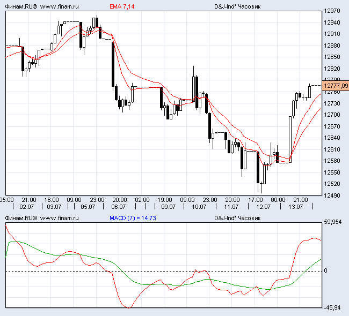The image size is (349, 316).
Task: Click the 12730 price axis label
Action: [332, 103]
